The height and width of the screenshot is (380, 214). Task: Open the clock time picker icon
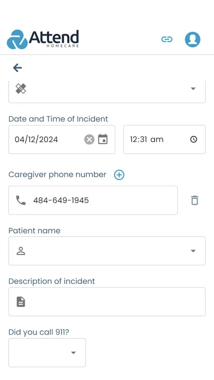194,139
